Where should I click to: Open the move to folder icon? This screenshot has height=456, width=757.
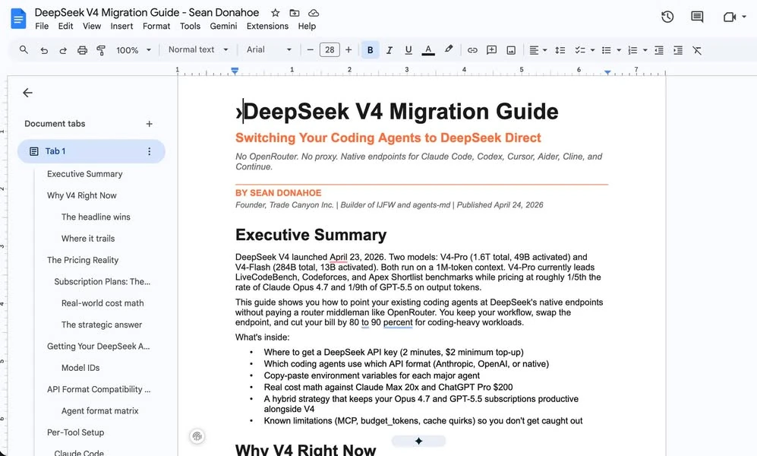(x=295, y=13)
